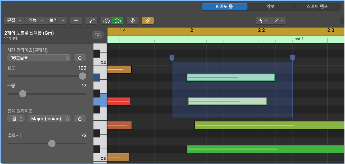Toggle the yellow link button
Viewport: 345px width, 164px height.
coord(148,20)
